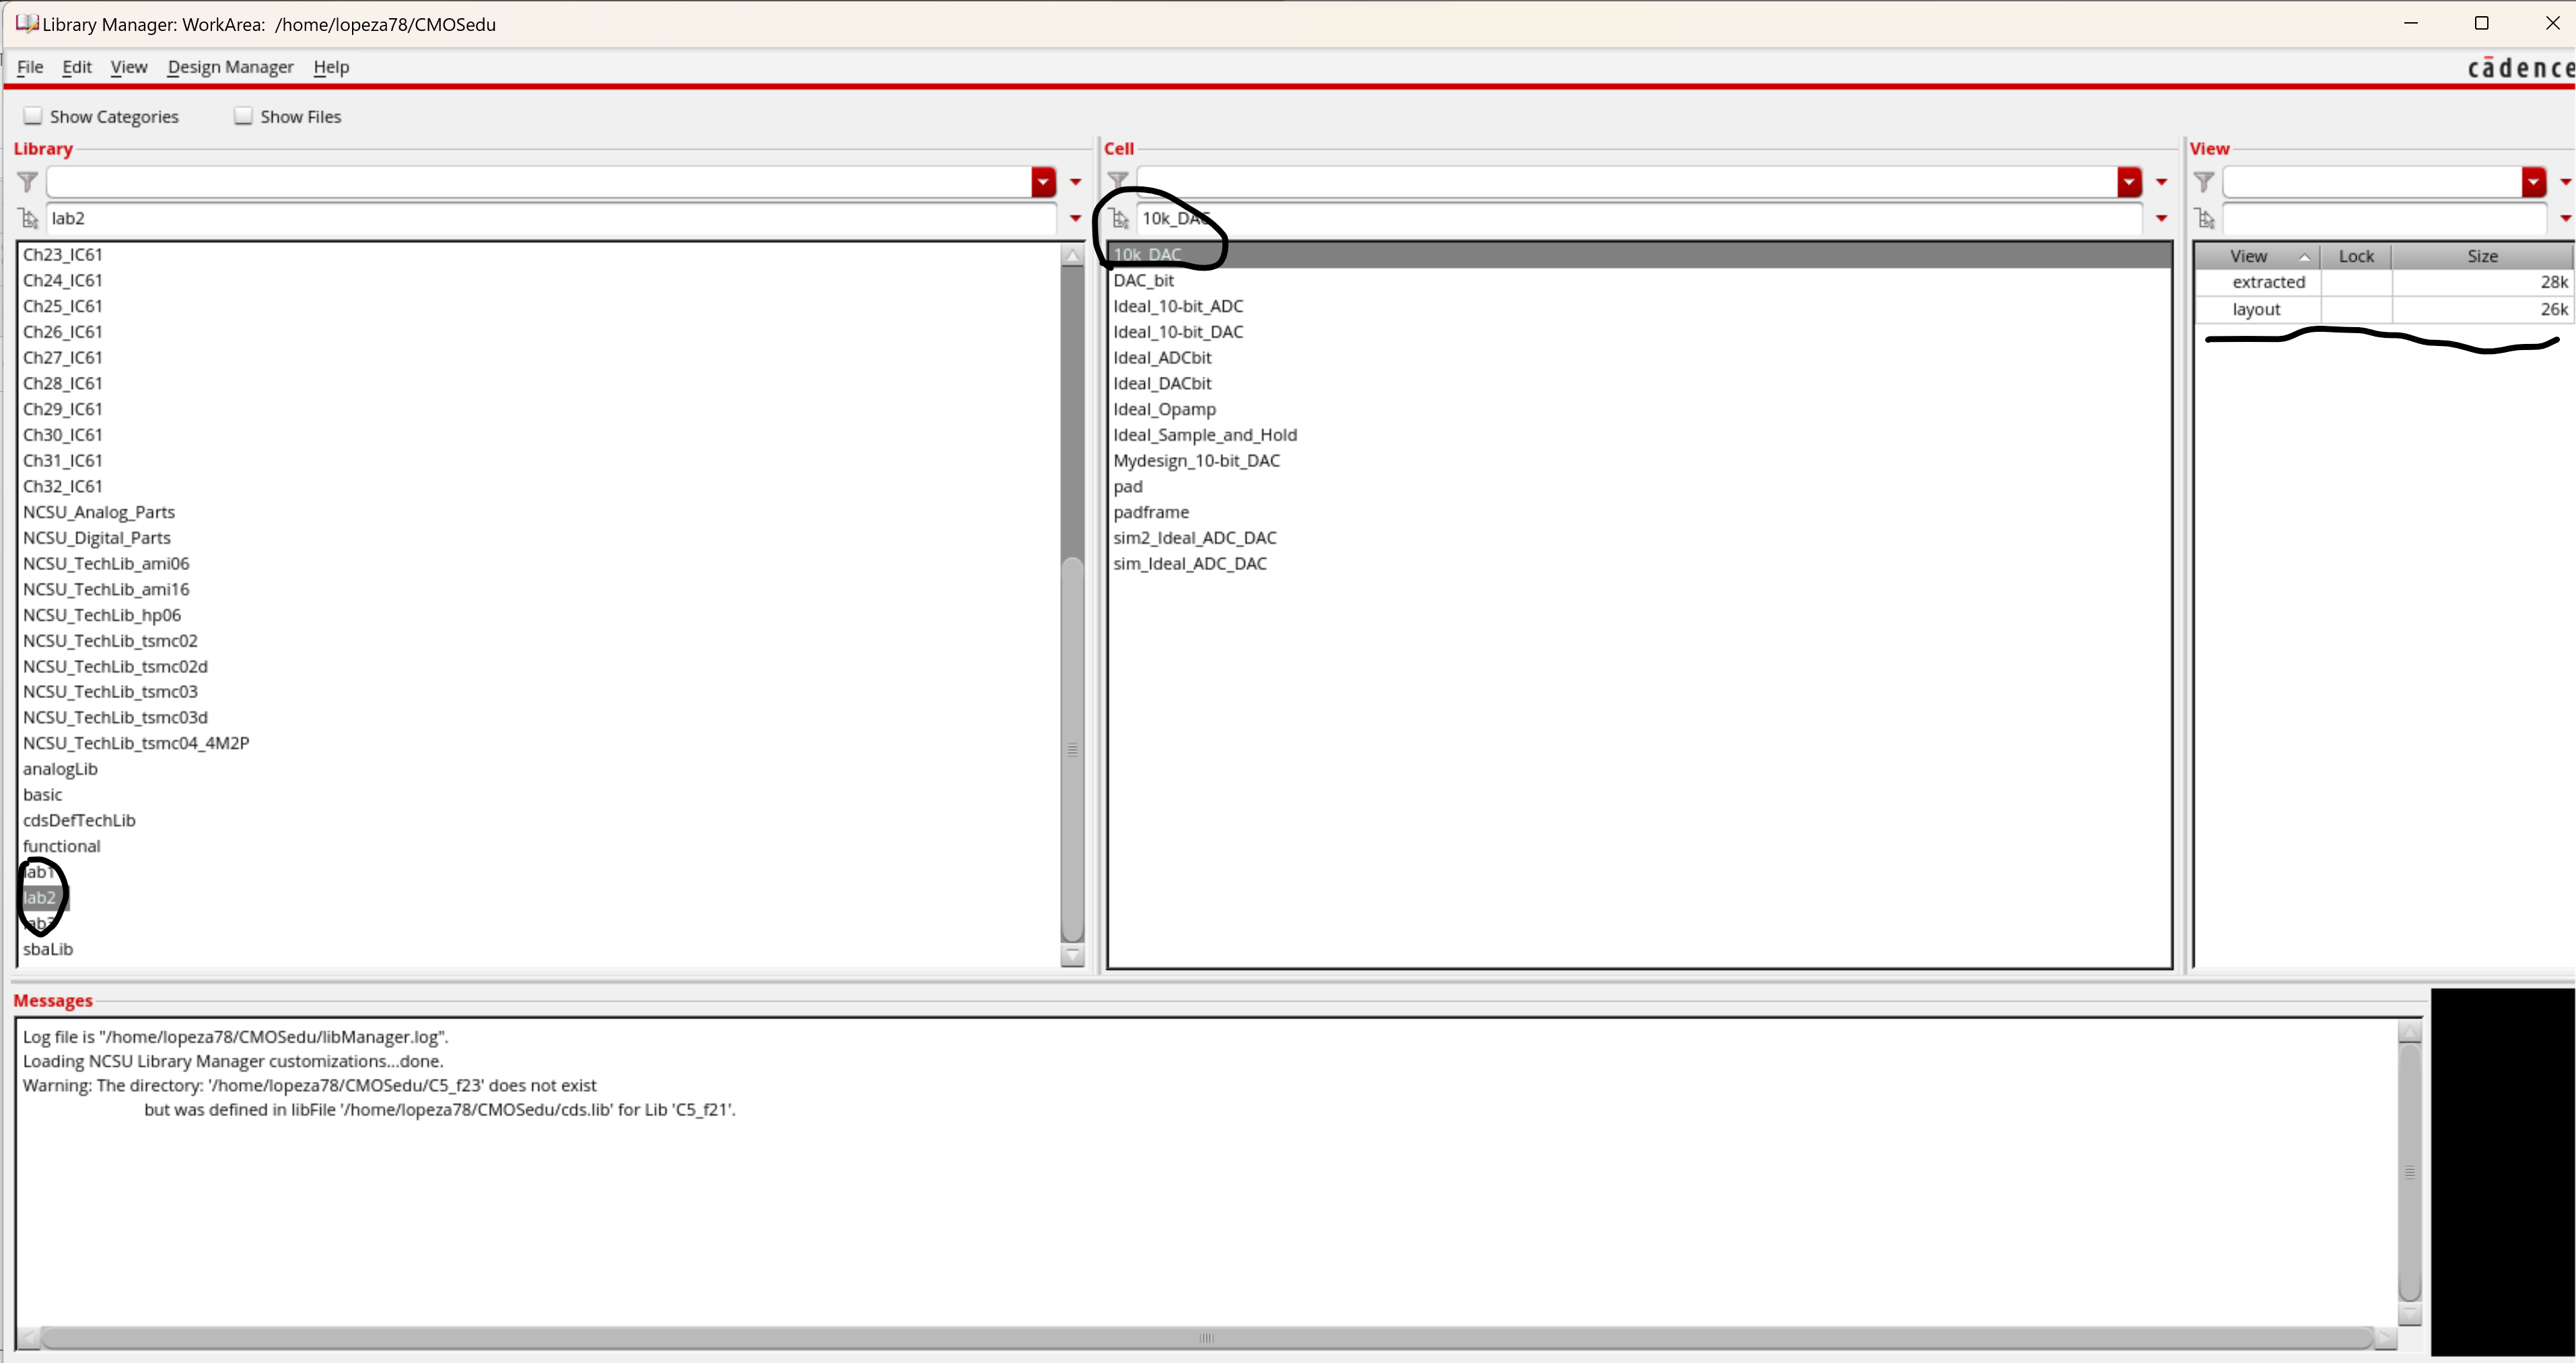Expand the 10k_DAC cell search history arrow
2576x1363 pixels.
2161,219
